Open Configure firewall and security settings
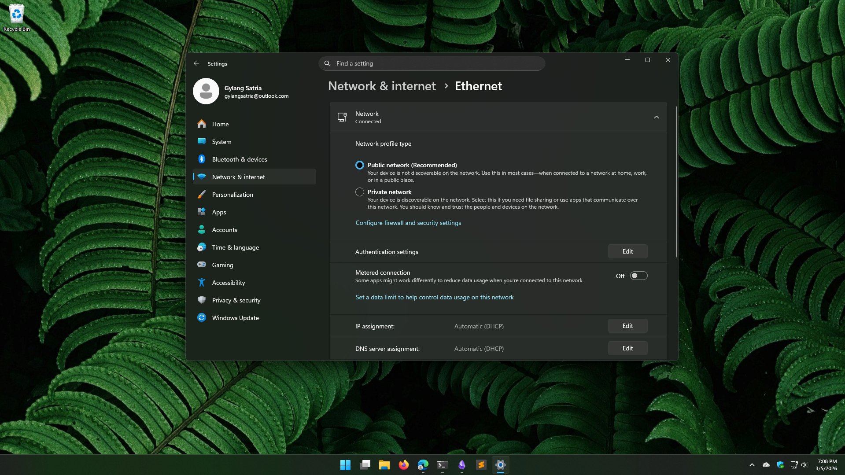Viewport: 845px width, 475px height. click(x=408, y=223)
